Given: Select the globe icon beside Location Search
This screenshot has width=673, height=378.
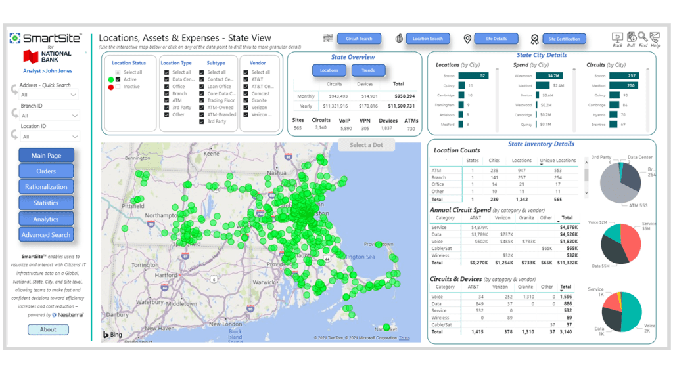Looking at the screenshot, I should point(399,38).
